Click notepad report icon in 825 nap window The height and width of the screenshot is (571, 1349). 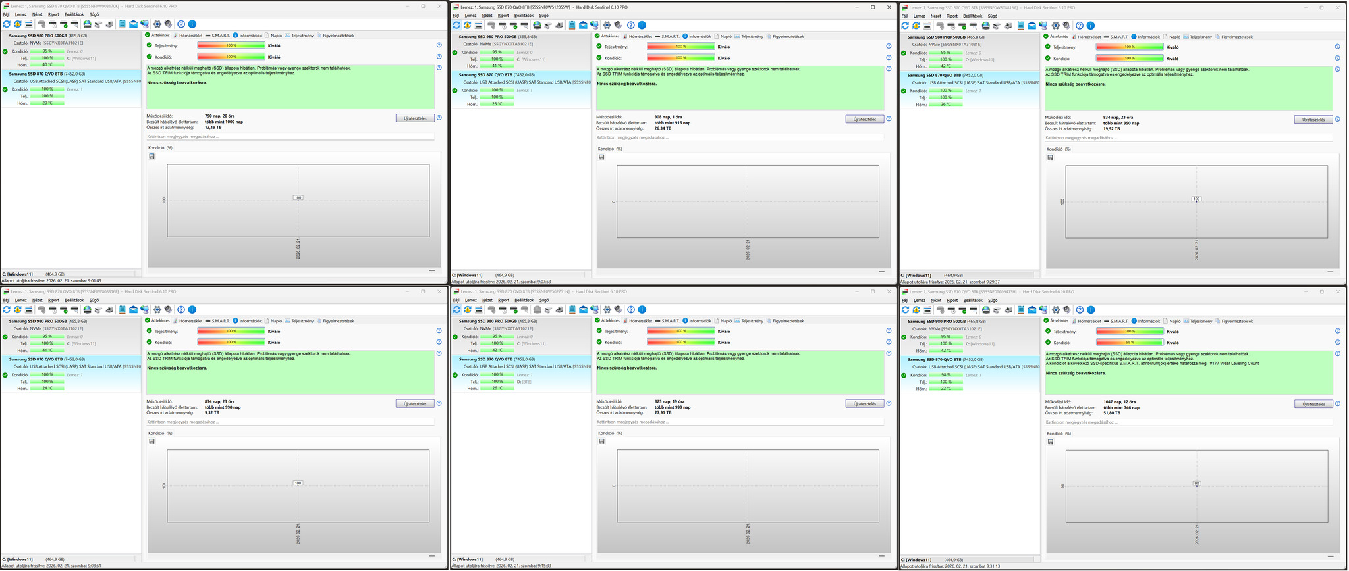tap(572, 309)
